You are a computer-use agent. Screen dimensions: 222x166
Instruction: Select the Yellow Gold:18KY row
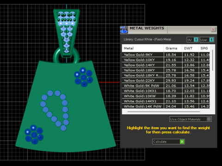pyautogui.click(x=166, y=70)
